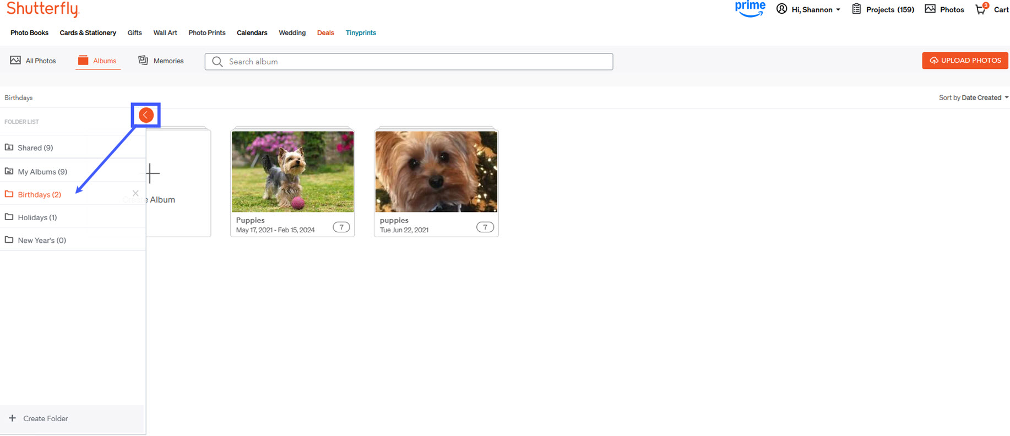
Task: Click the Shared folder icon
Action: pos(9,148)
